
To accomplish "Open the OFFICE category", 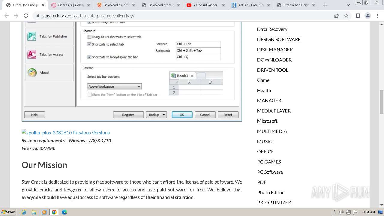I will (265, 151).
